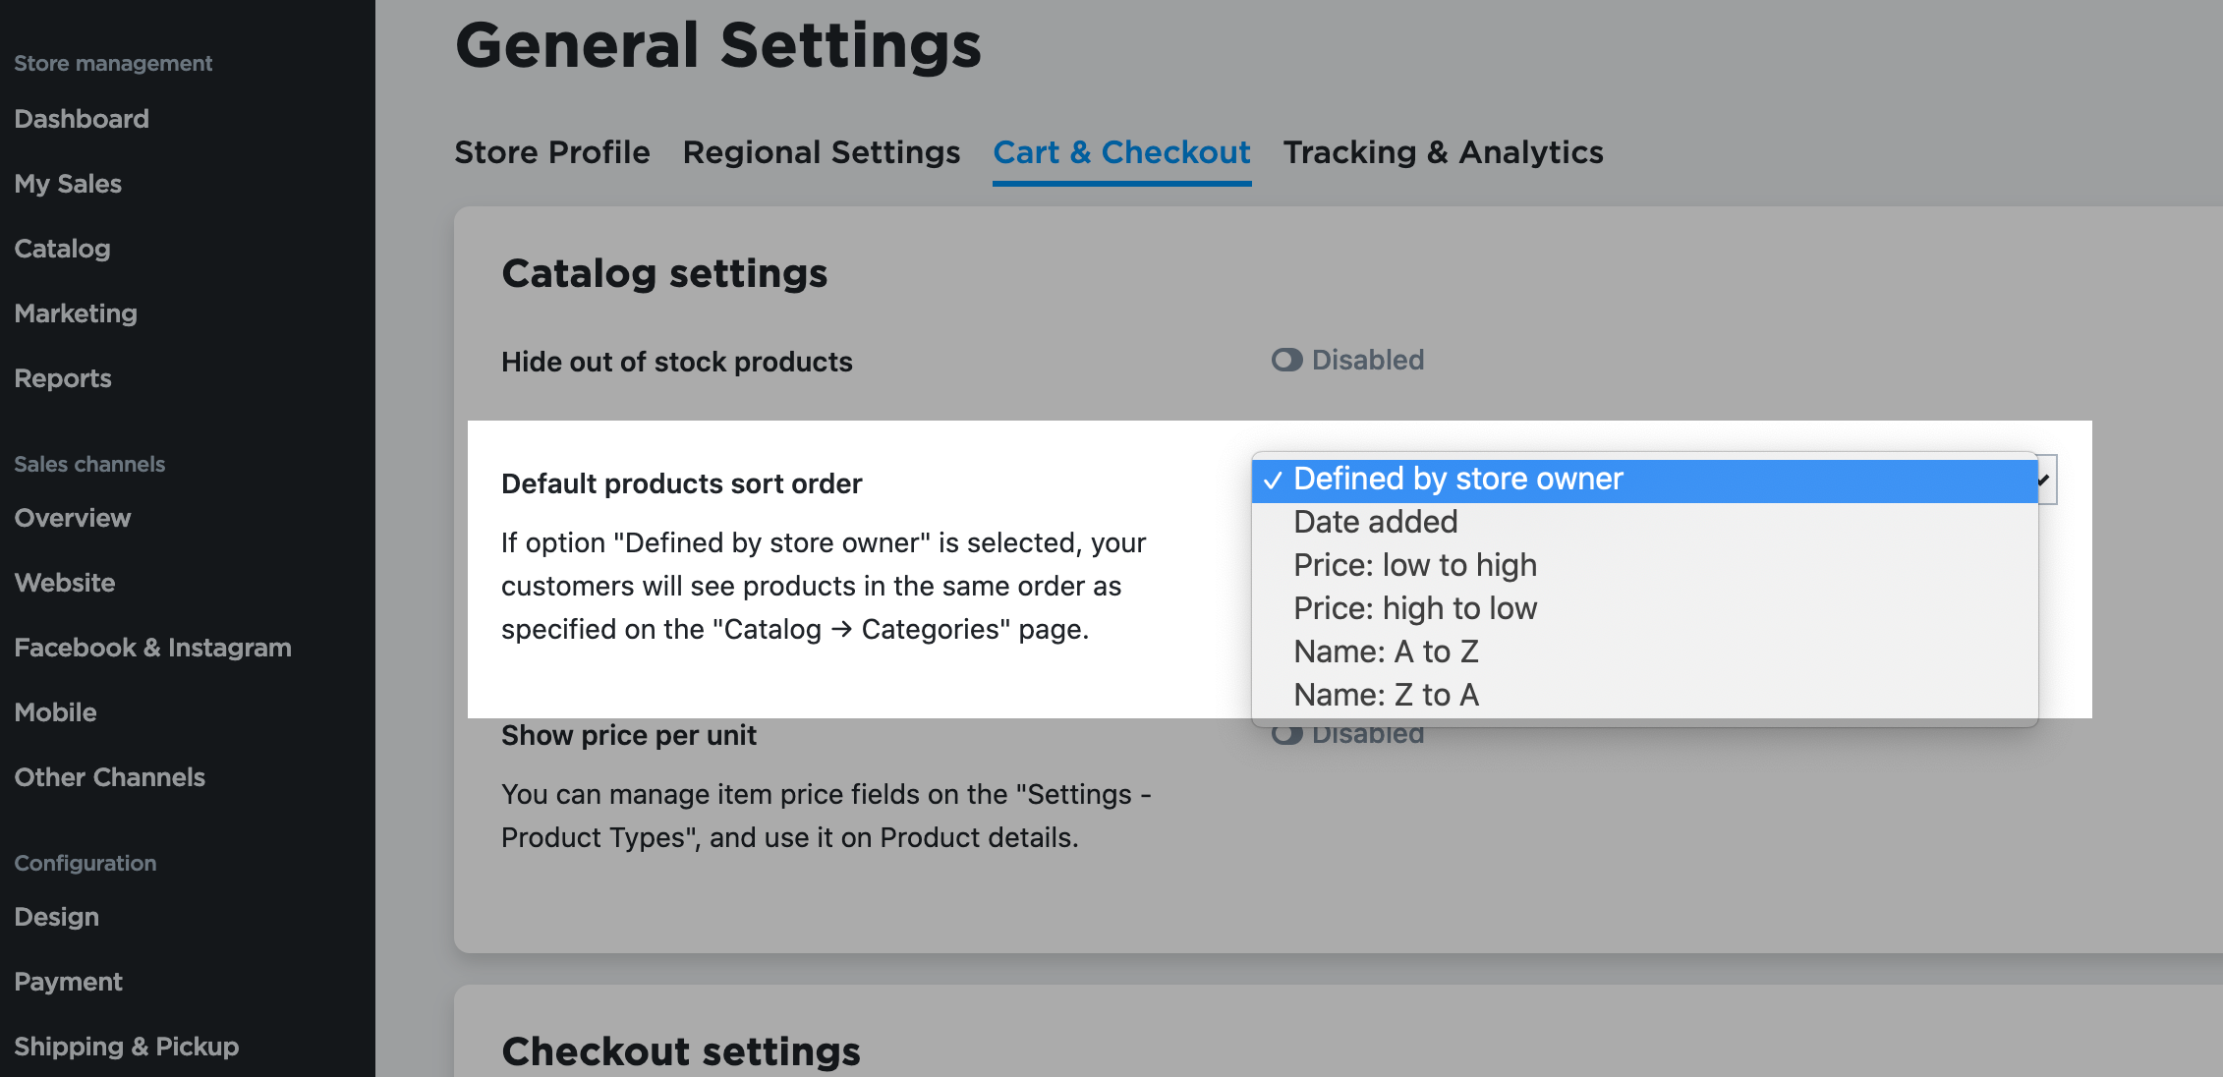
Task: Switch to the Store Profile tab
Action: 551,152
